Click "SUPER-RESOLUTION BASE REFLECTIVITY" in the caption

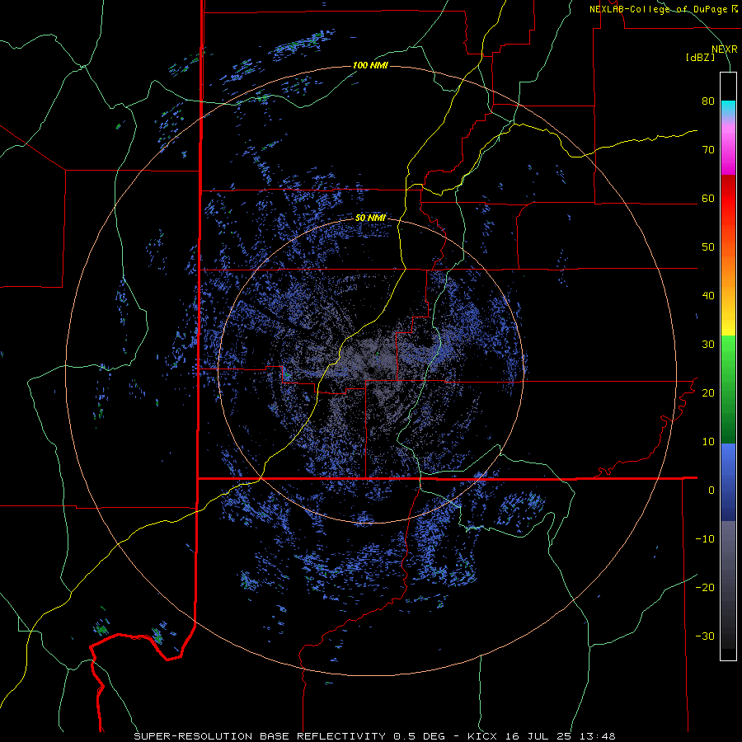[260, 736]
